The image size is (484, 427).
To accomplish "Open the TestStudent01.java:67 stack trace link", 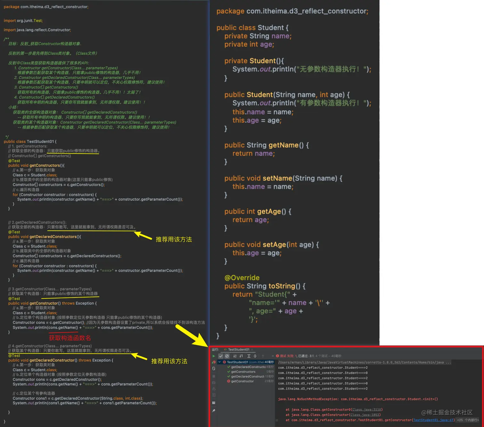I will 433,420.
